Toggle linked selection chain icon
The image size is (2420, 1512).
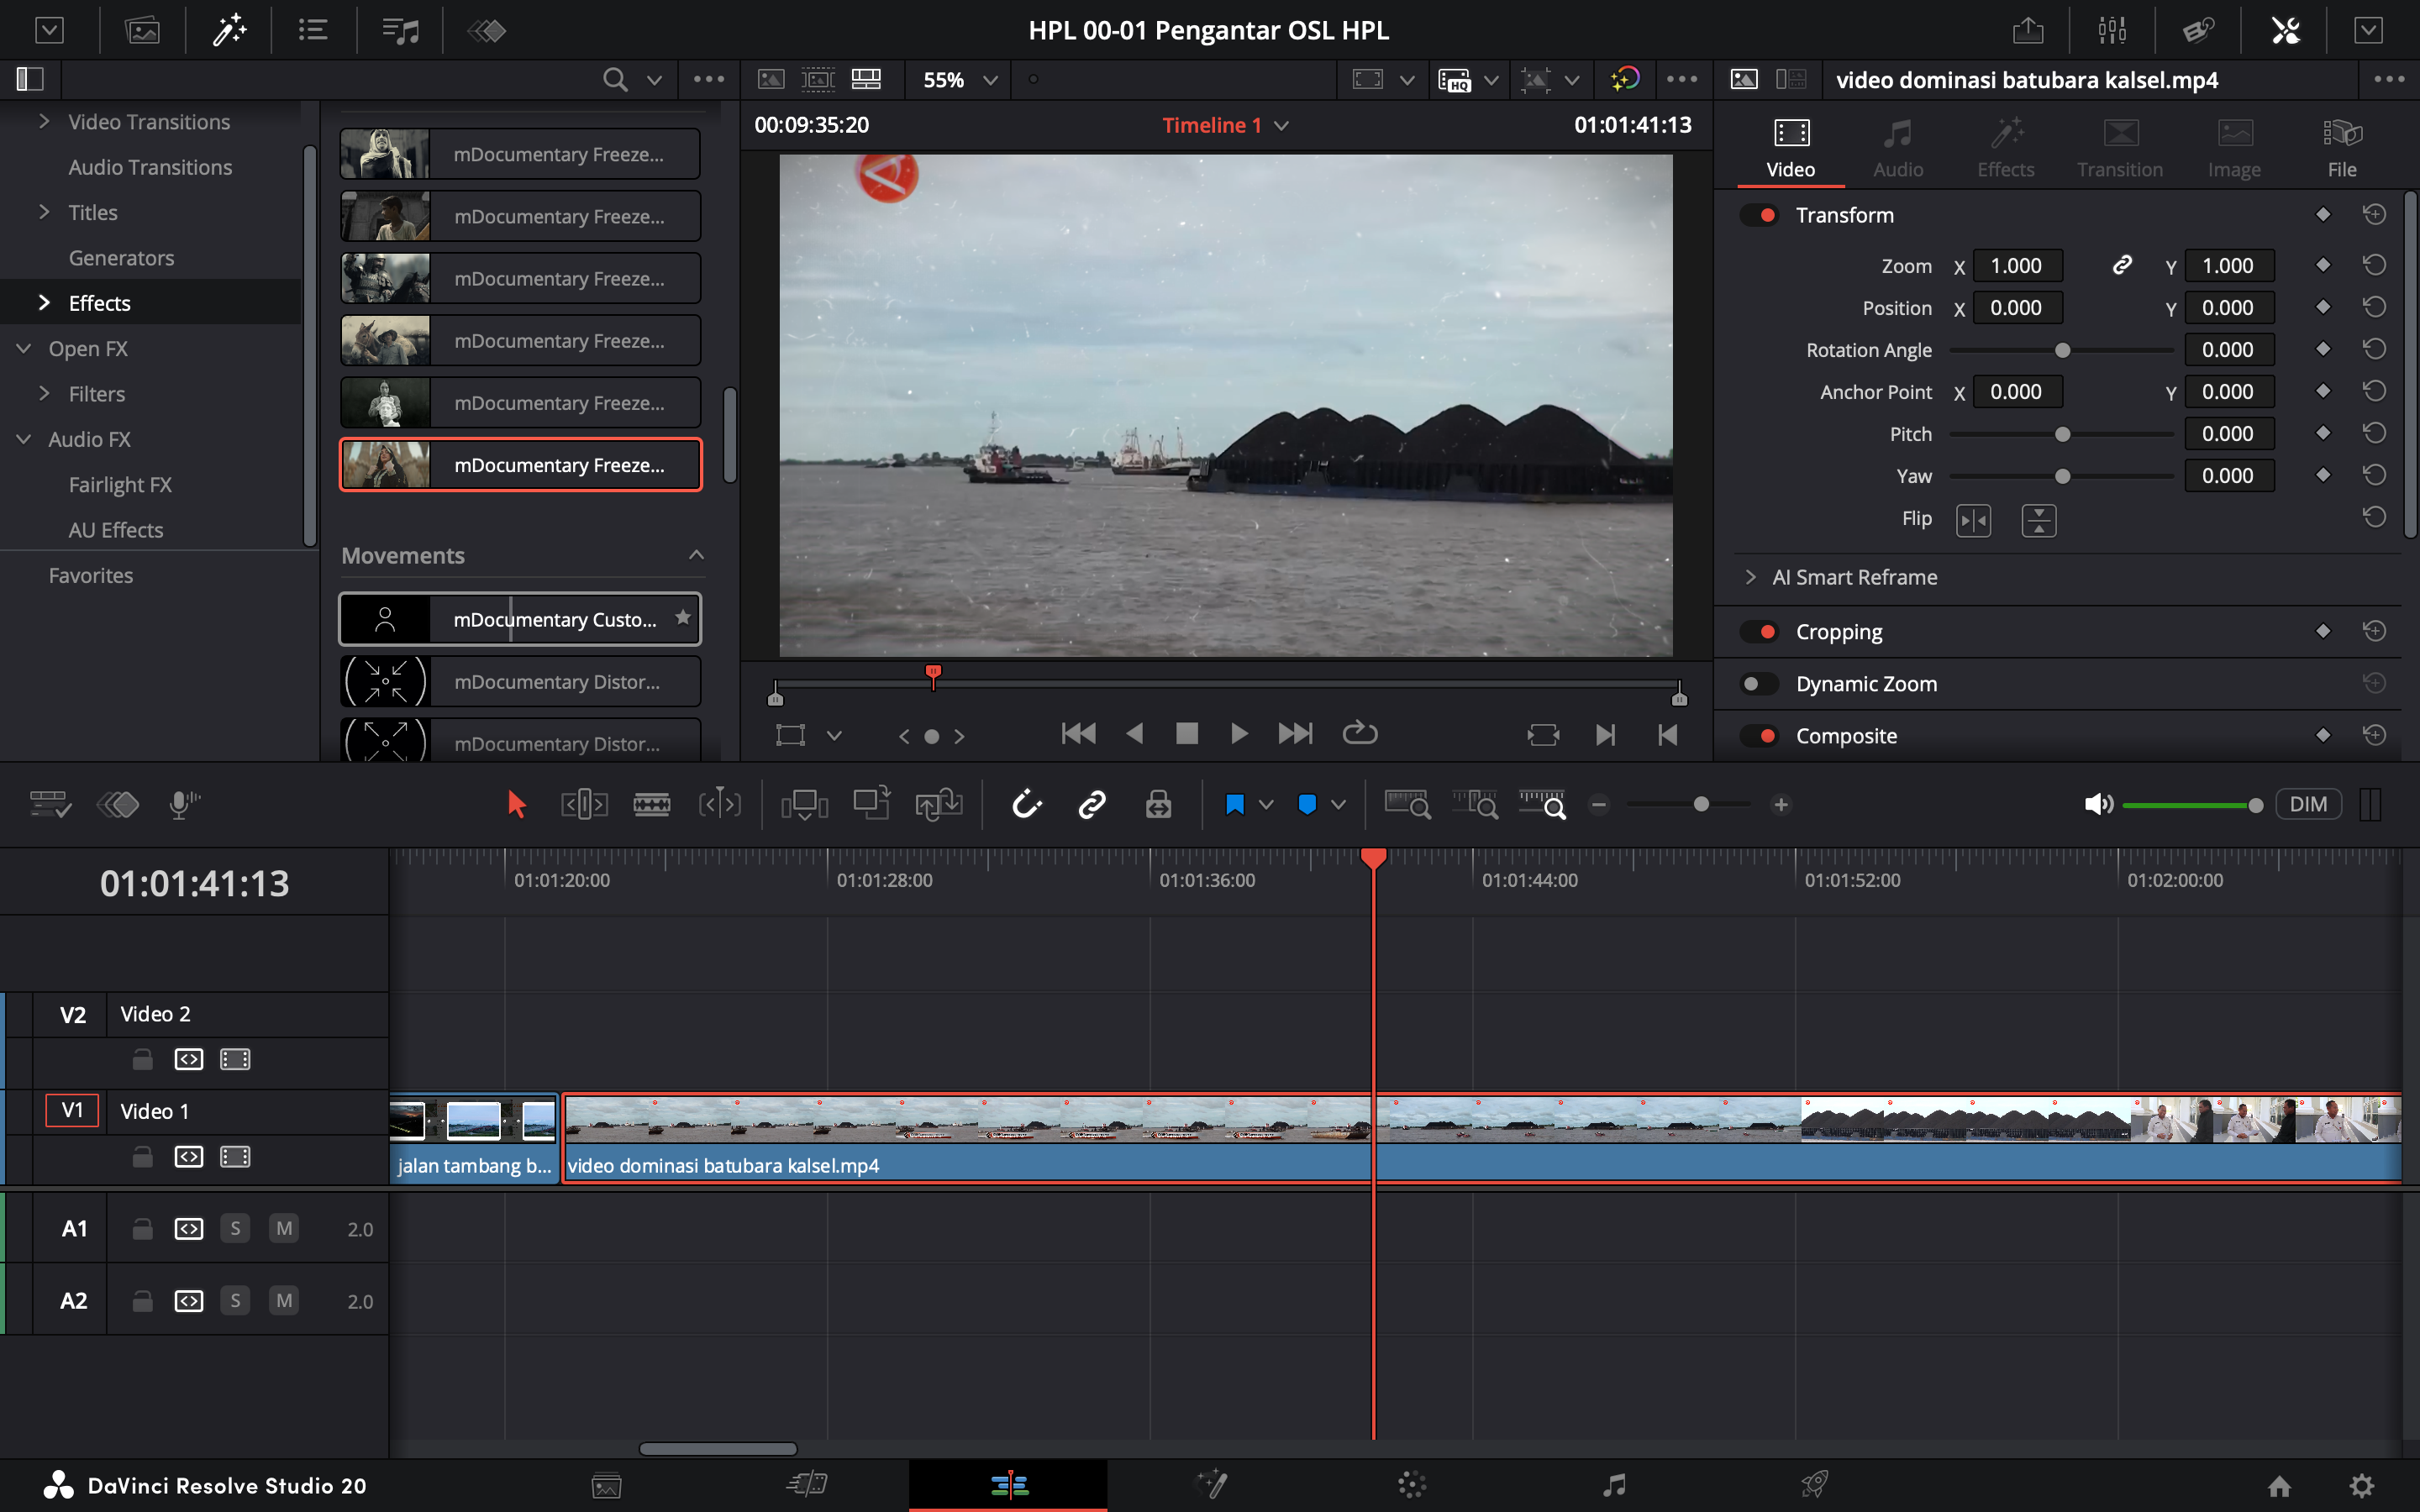point(1092,804)
